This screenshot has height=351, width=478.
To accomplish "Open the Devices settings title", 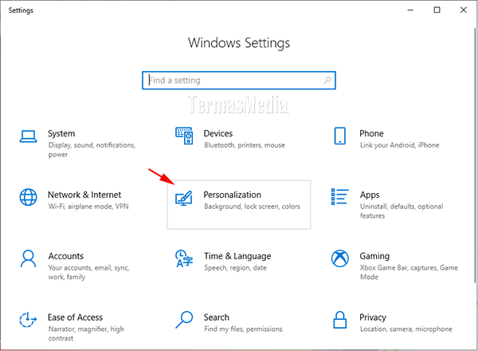I will coord(218,134).
